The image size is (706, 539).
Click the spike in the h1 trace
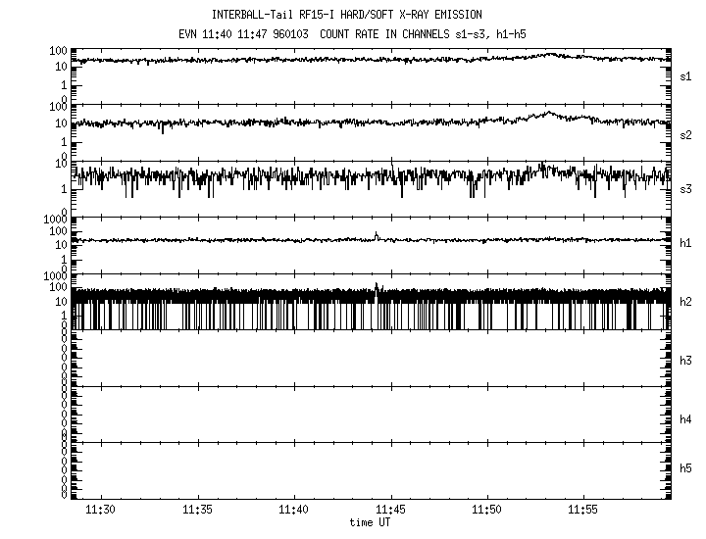click(377, 234)
